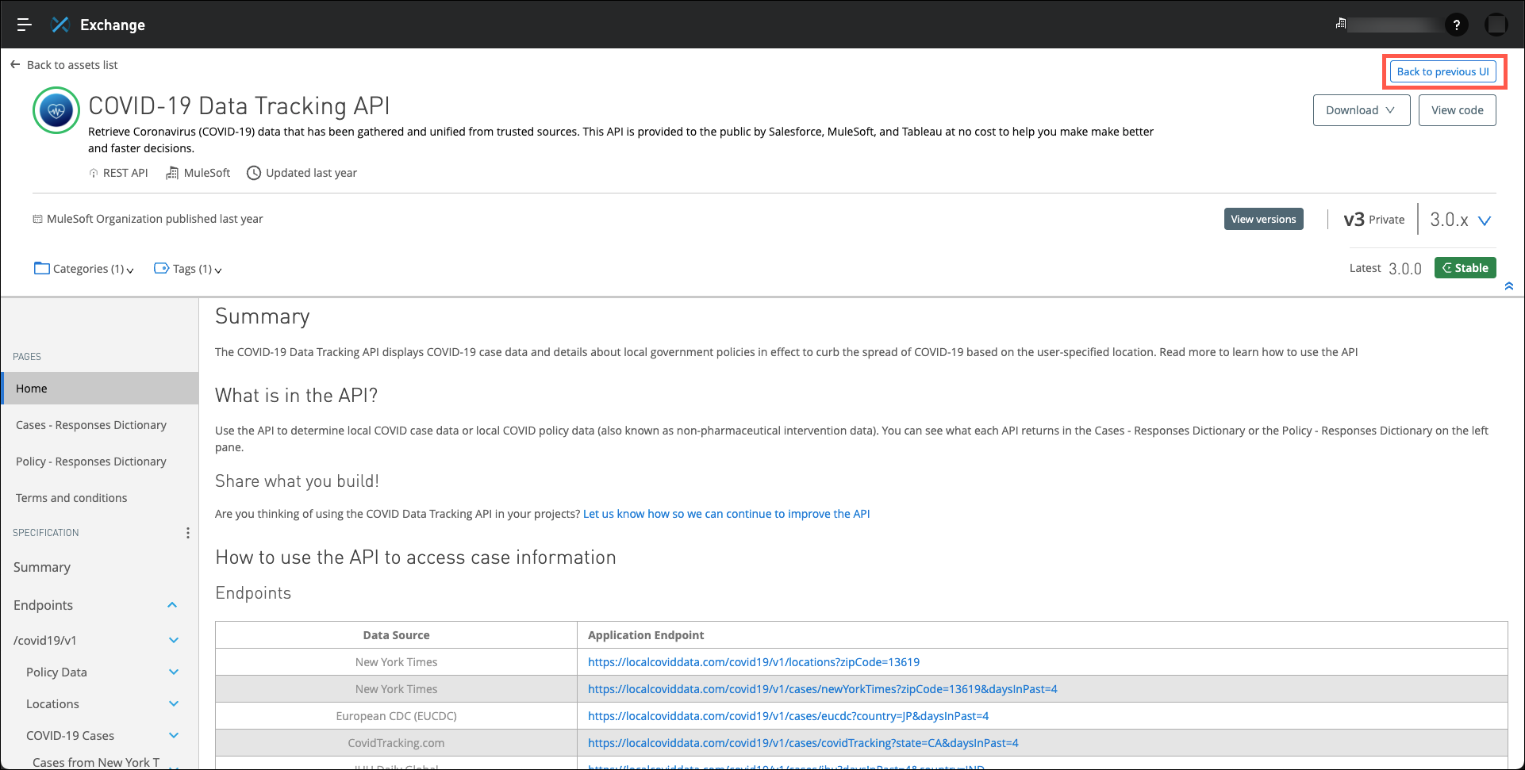
Task: Click 'Data Source' column header
Action: tap(396, 635)
